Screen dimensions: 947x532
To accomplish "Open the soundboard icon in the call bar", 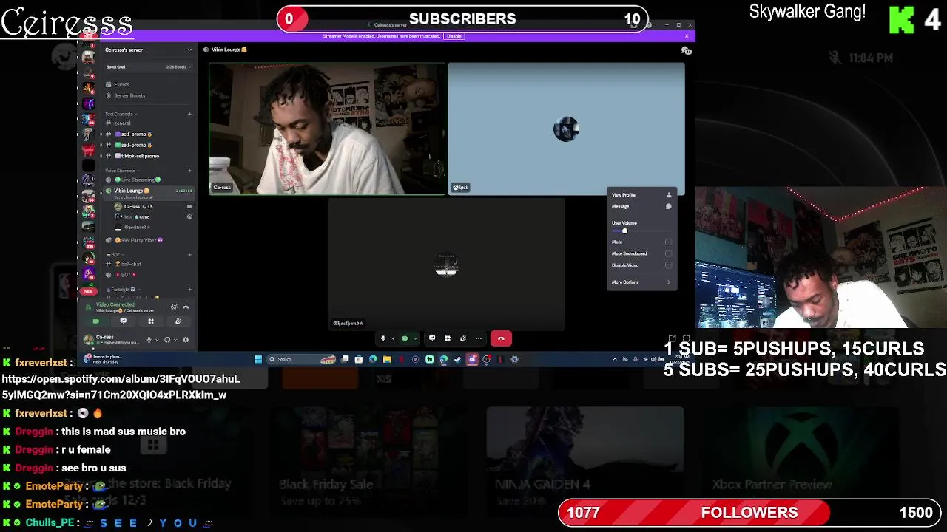I will point(463,338).
